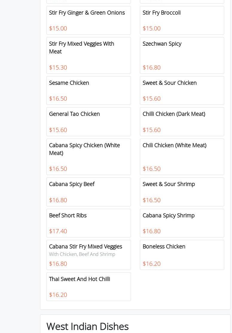This screenshot has width=232, height=333.
Task: Click the West Indian Dishes section heading
Action: 87,326
